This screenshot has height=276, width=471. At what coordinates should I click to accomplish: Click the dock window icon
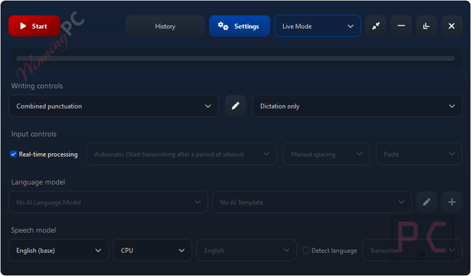point(426,26)
